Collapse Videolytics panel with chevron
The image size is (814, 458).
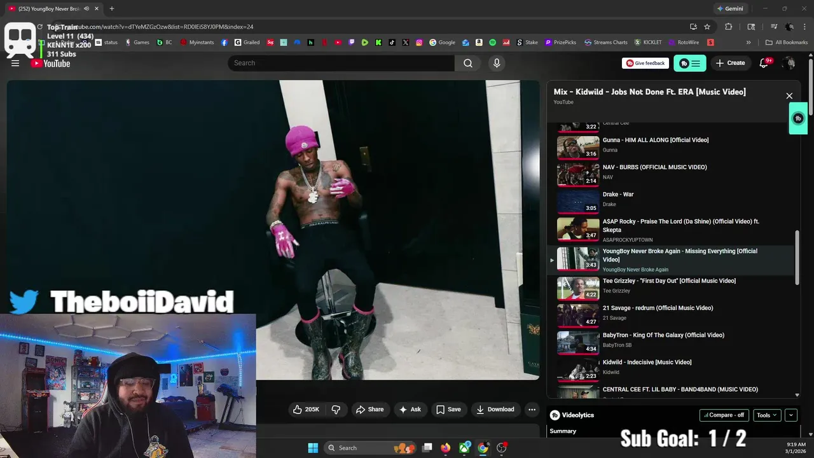tap(791, 415)
